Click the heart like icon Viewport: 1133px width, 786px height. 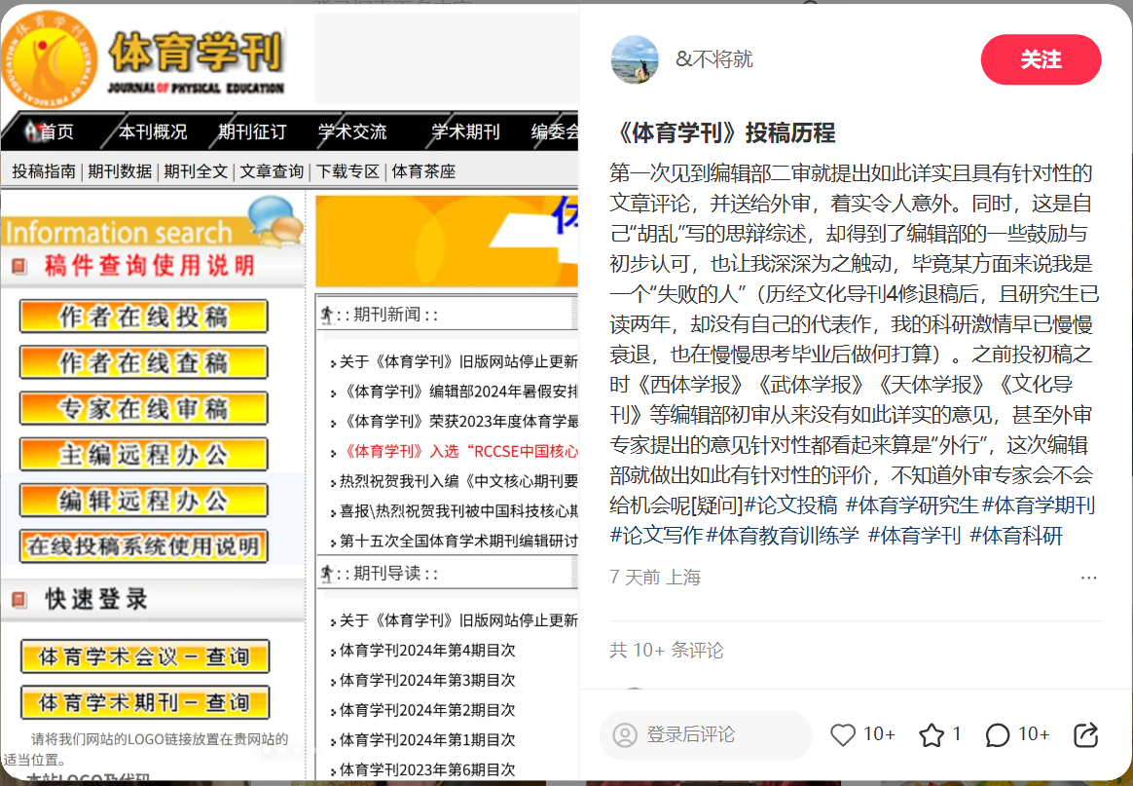coord(843,734)
